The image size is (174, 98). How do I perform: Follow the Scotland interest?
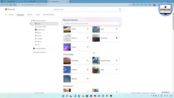click(88, 70)
